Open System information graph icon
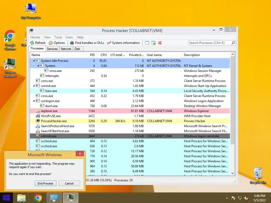The height and width of the screenshot is (203, 271). (109, 43)
